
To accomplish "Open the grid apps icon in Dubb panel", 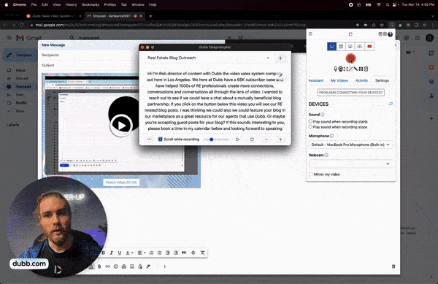I will click(361, 69).
